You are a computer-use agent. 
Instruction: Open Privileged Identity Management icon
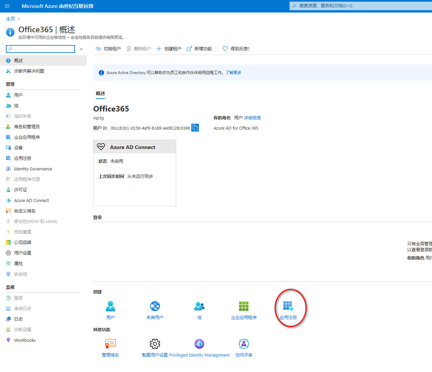click(199, 344)
